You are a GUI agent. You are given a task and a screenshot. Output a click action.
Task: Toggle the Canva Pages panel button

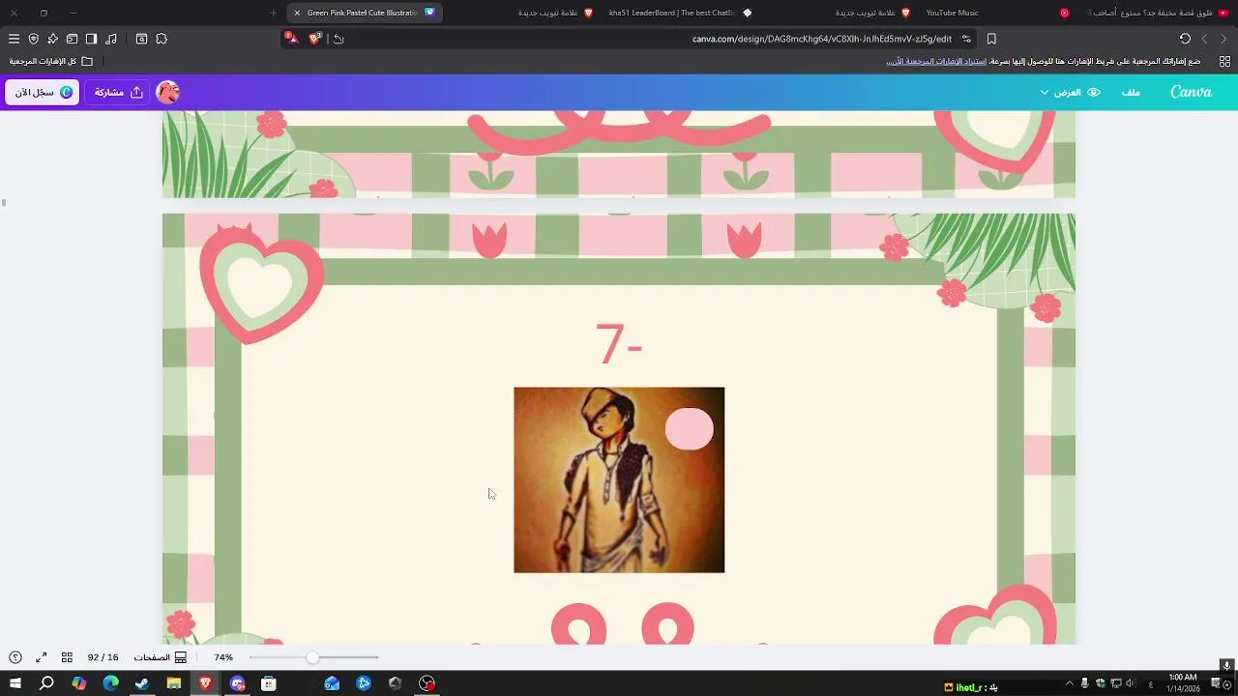pos(160,657)
